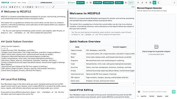
Task: Click the editor pane vertical scrollbar thumb
Action: pyautogui.click(x=68, y=19)
